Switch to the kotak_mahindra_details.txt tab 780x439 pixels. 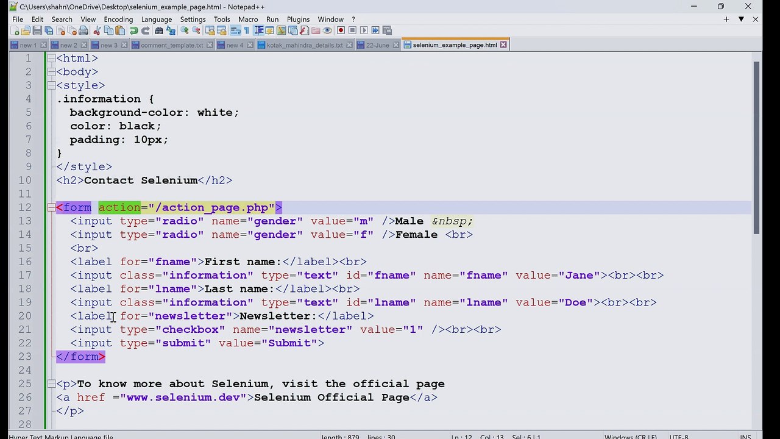click(305, 45)
